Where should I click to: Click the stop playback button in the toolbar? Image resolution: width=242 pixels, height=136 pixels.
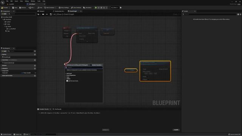[x=101, y=8]
